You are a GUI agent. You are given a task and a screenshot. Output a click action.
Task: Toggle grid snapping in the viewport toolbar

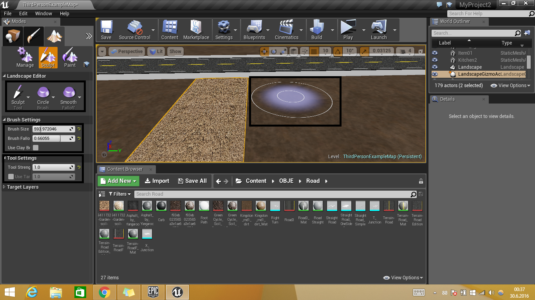pyautogui.click(x=314, y=51)
